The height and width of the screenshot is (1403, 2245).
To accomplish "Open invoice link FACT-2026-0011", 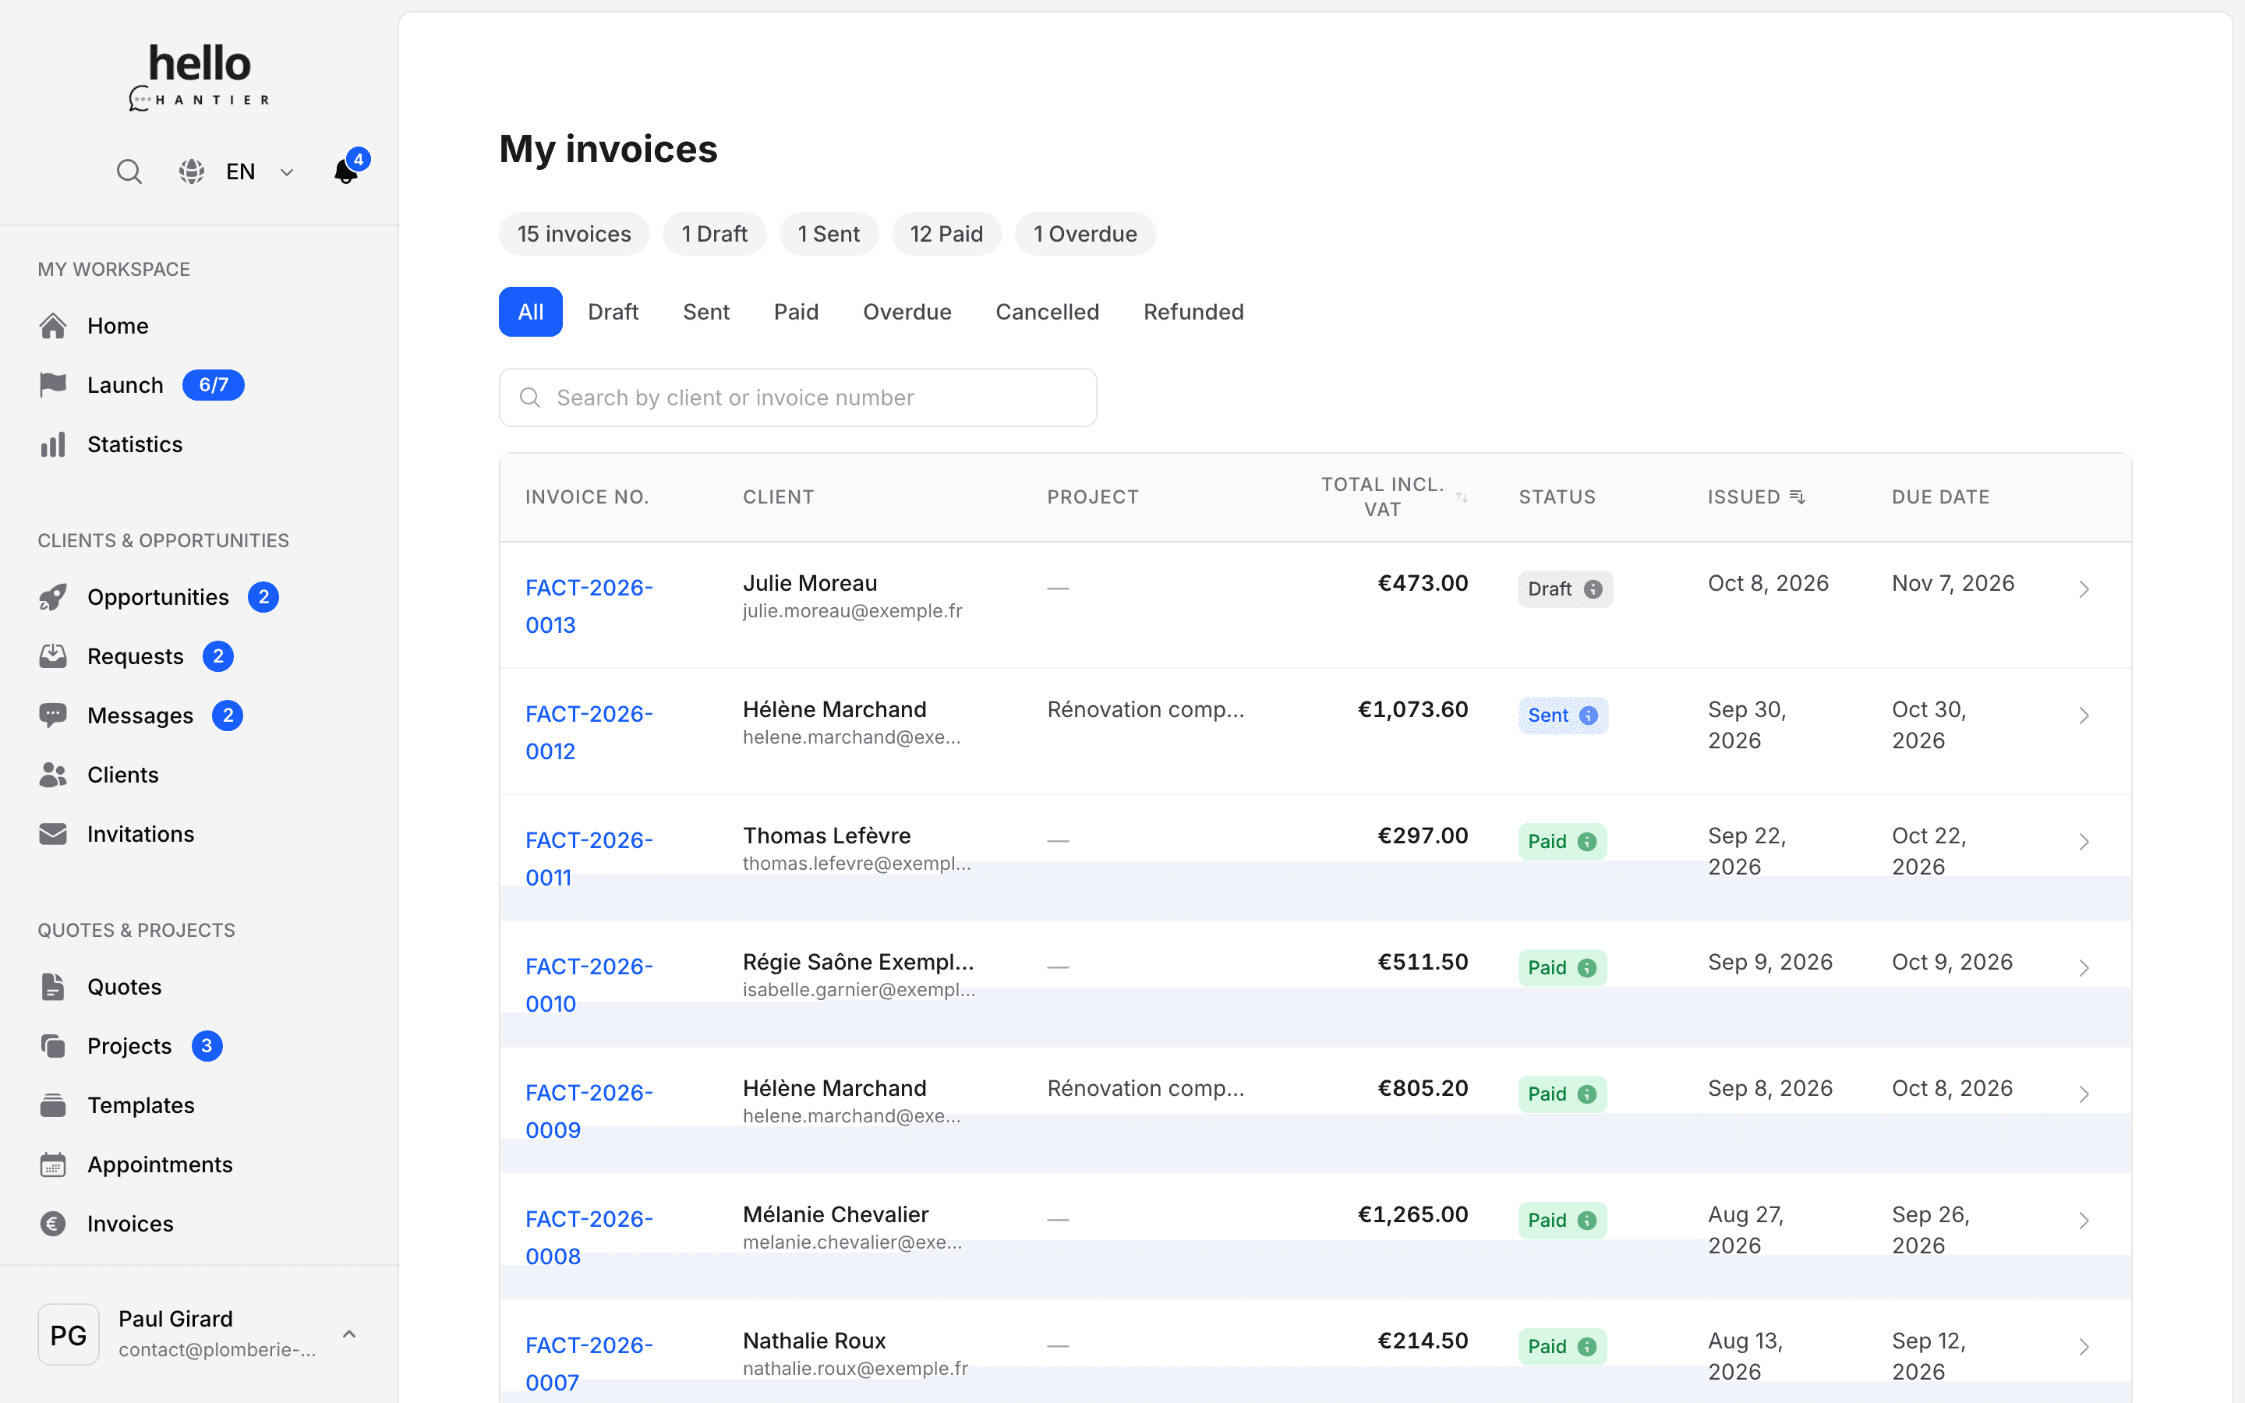I will click(x=589, y=858).
